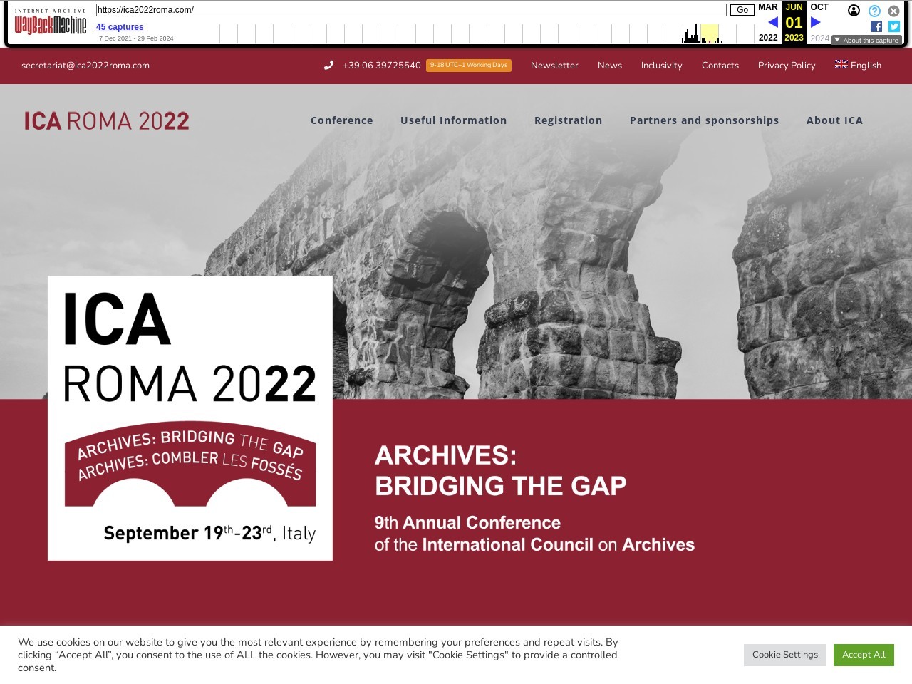Open the Contacts page
This screenshot has width=912, height=684.
click(720, 65)
